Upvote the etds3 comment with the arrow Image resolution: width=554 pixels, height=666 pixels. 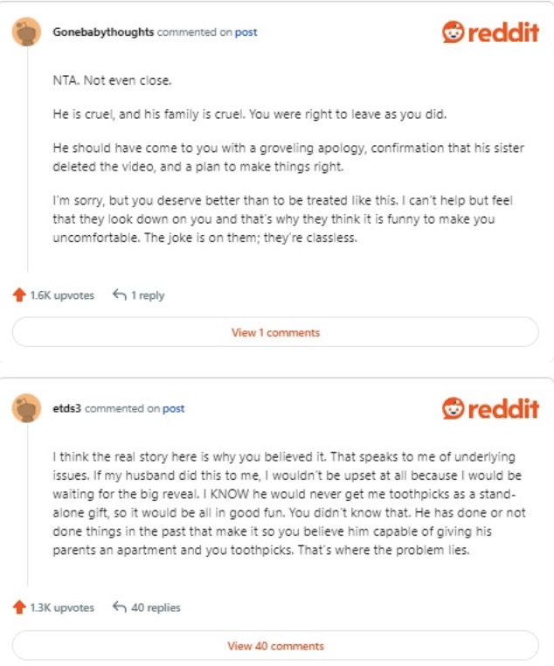coord(19,607)
